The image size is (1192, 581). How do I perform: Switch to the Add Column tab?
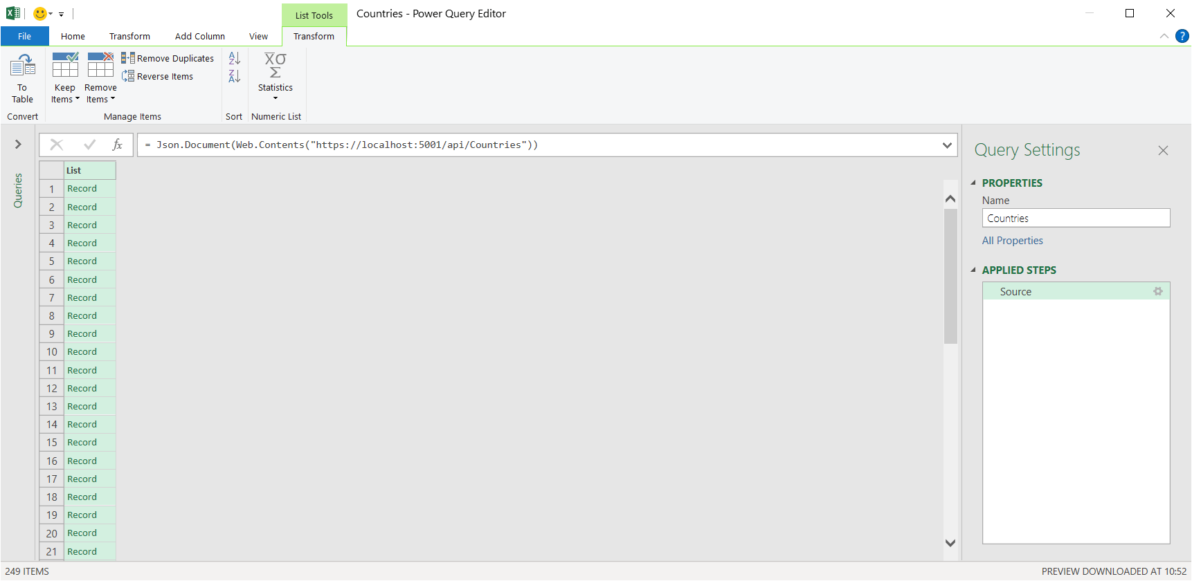(x=199, y=36)
